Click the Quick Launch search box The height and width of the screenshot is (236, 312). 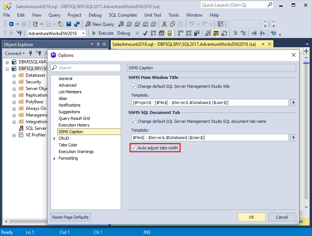tap(237, 5)
